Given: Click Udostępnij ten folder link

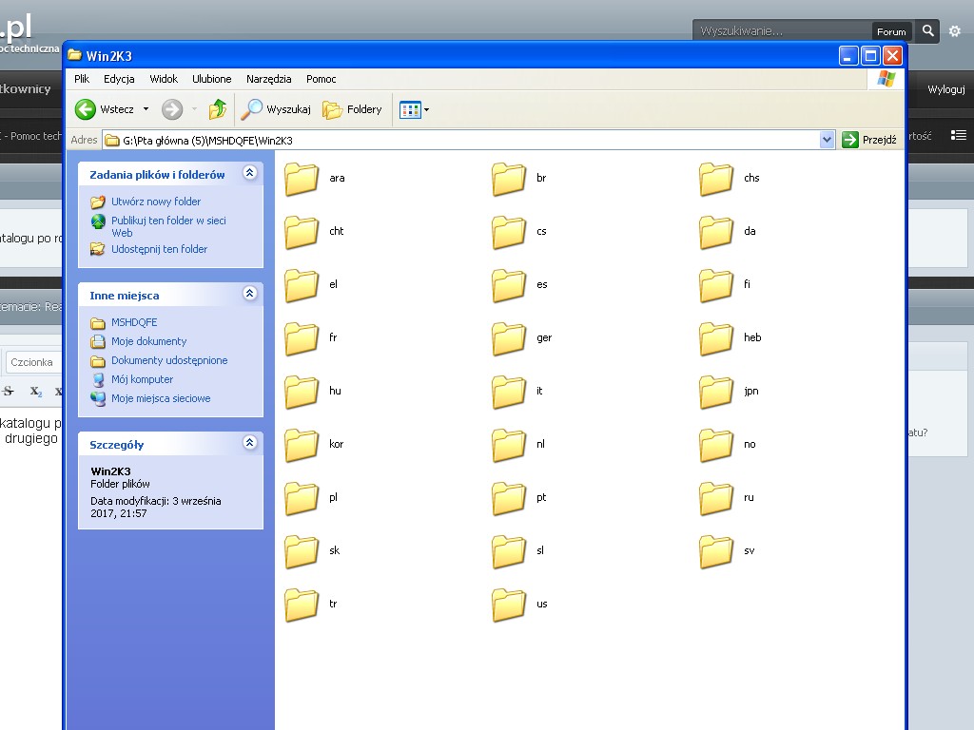Looking at the screenshot, I should 159,249.
